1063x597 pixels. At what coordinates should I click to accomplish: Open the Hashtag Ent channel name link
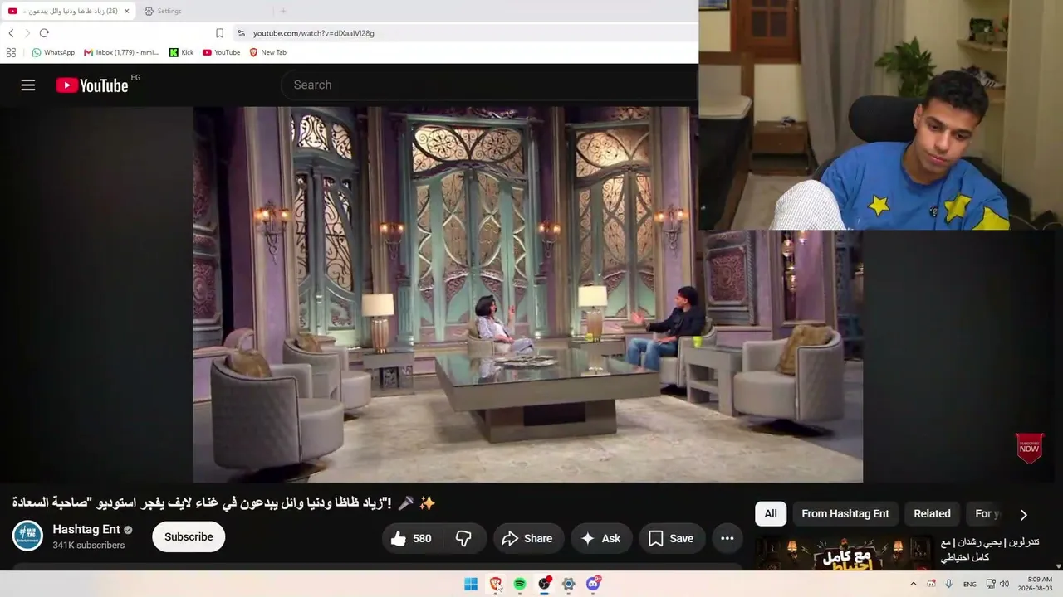86,529
